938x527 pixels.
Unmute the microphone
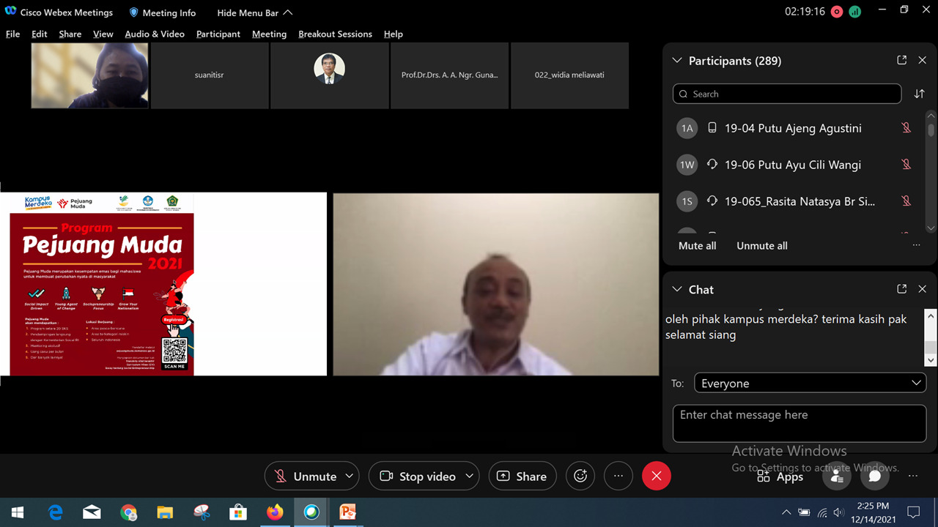(x=305, y=476)
